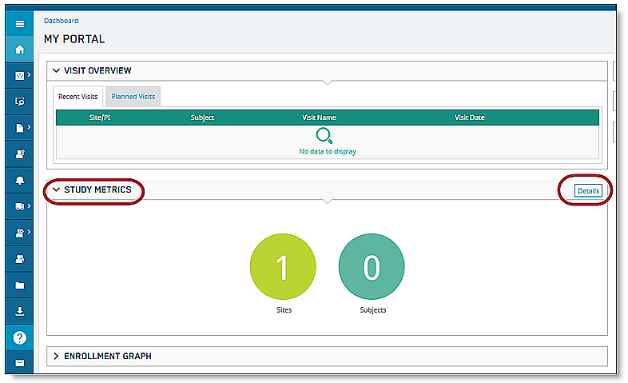Select the Recent Visits tab
This screenshot has height=383, width=628.
[x=78, y=97]
